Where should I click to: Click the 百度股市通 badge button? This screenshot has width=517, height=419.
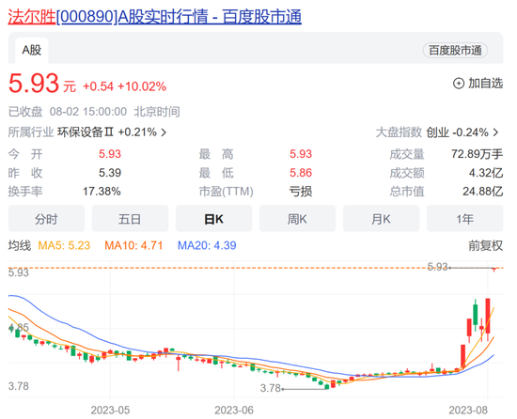pyautogui.click(x=455, y=51)
